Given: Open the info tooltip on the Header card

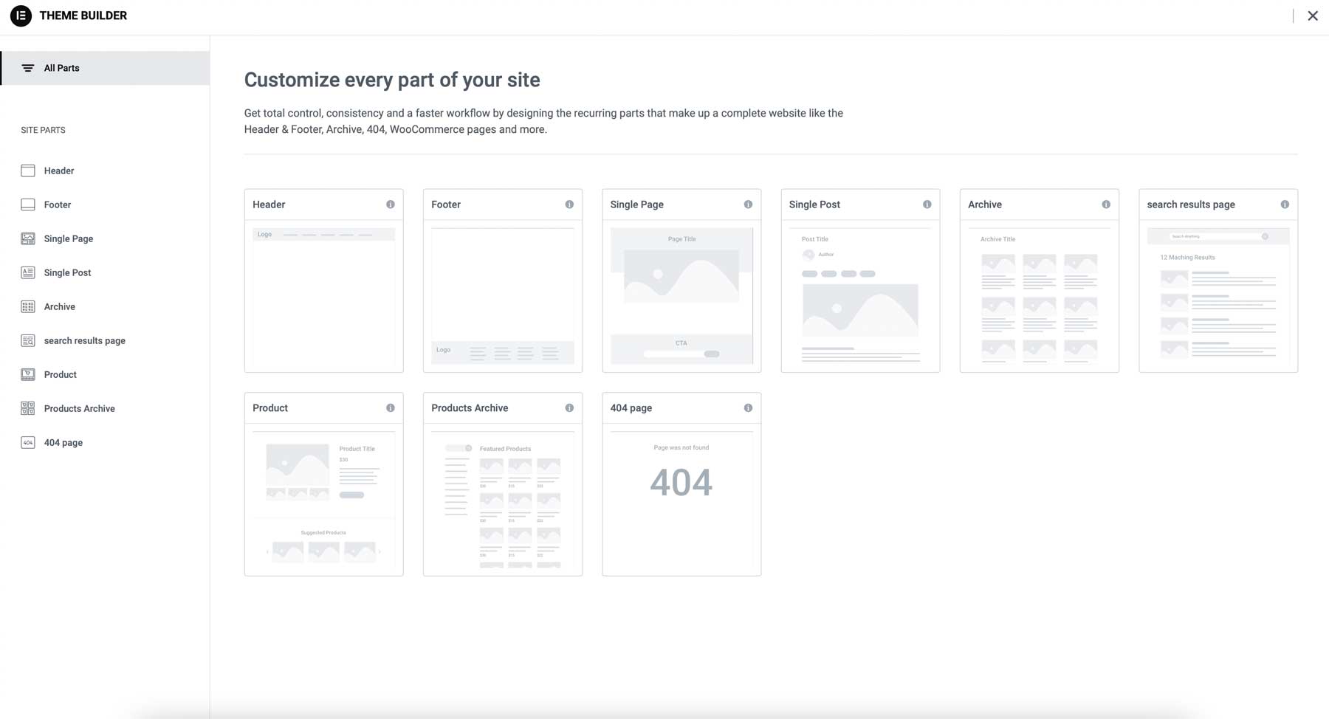Looking at the screenshot, I should pyautogui.click(x=391, y=204).
